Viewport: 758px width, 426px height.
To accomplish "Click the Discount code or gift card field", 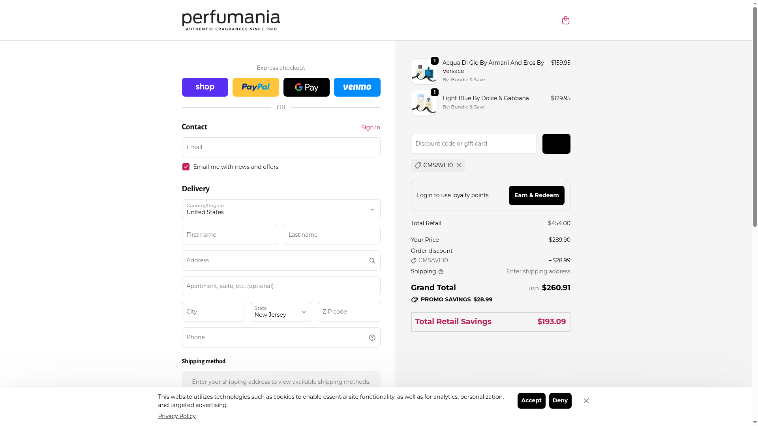I will [473, 144].
